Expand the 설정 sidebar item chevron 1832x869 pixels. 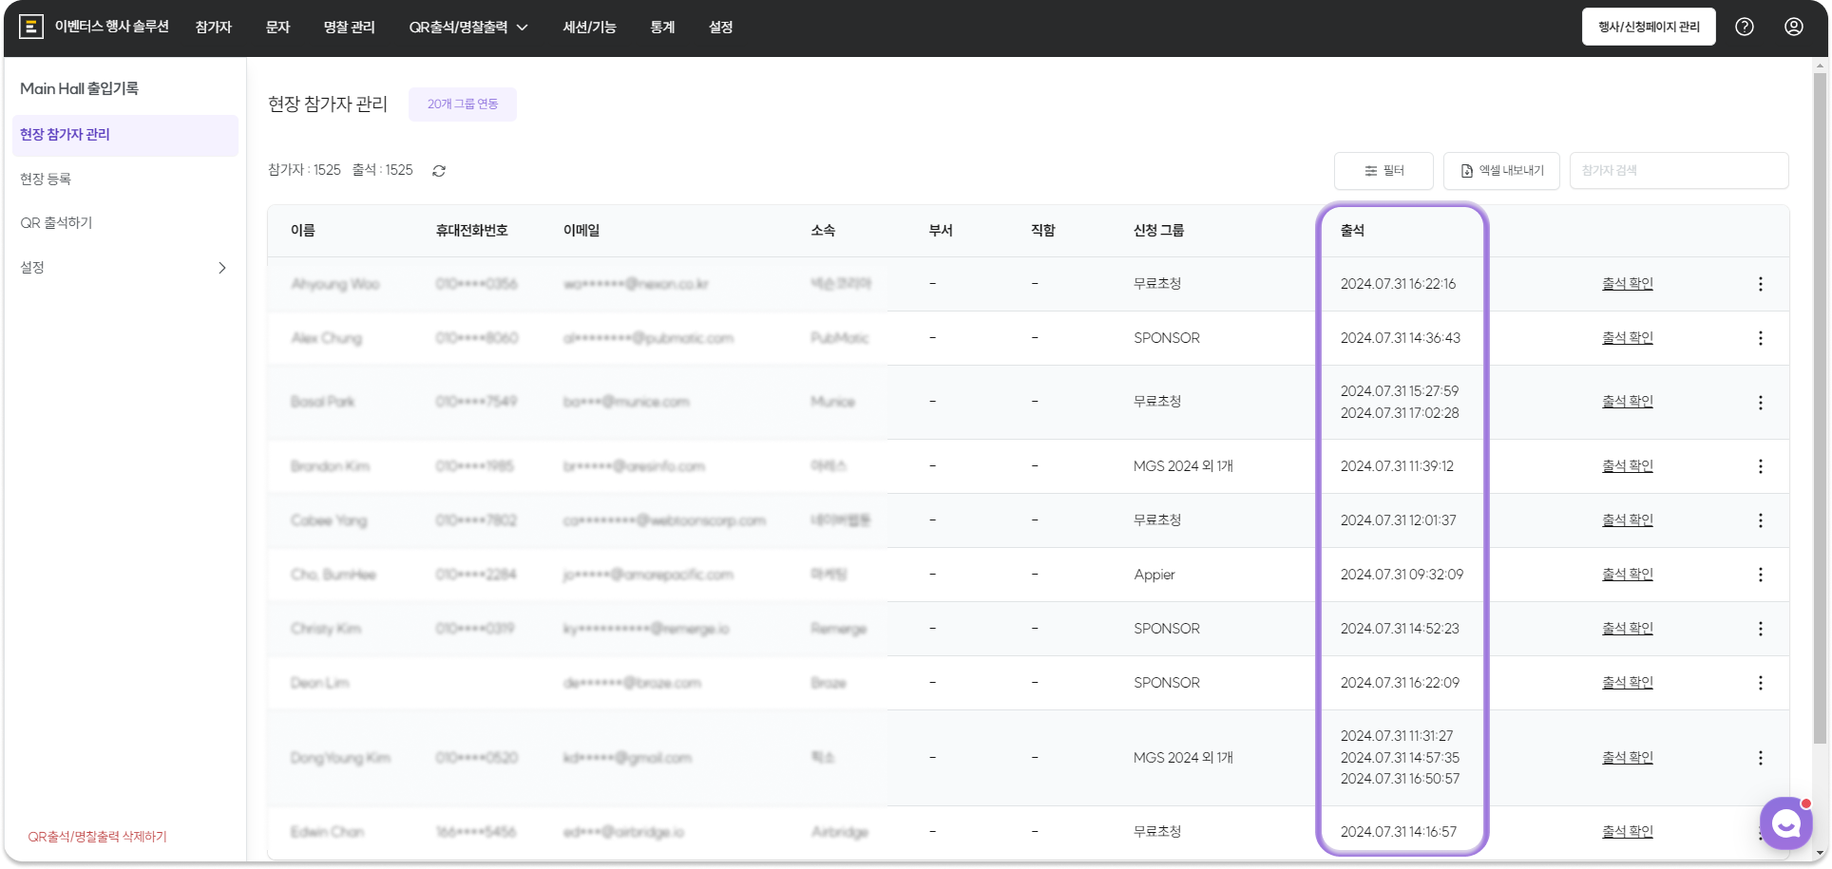click(222, 268)
